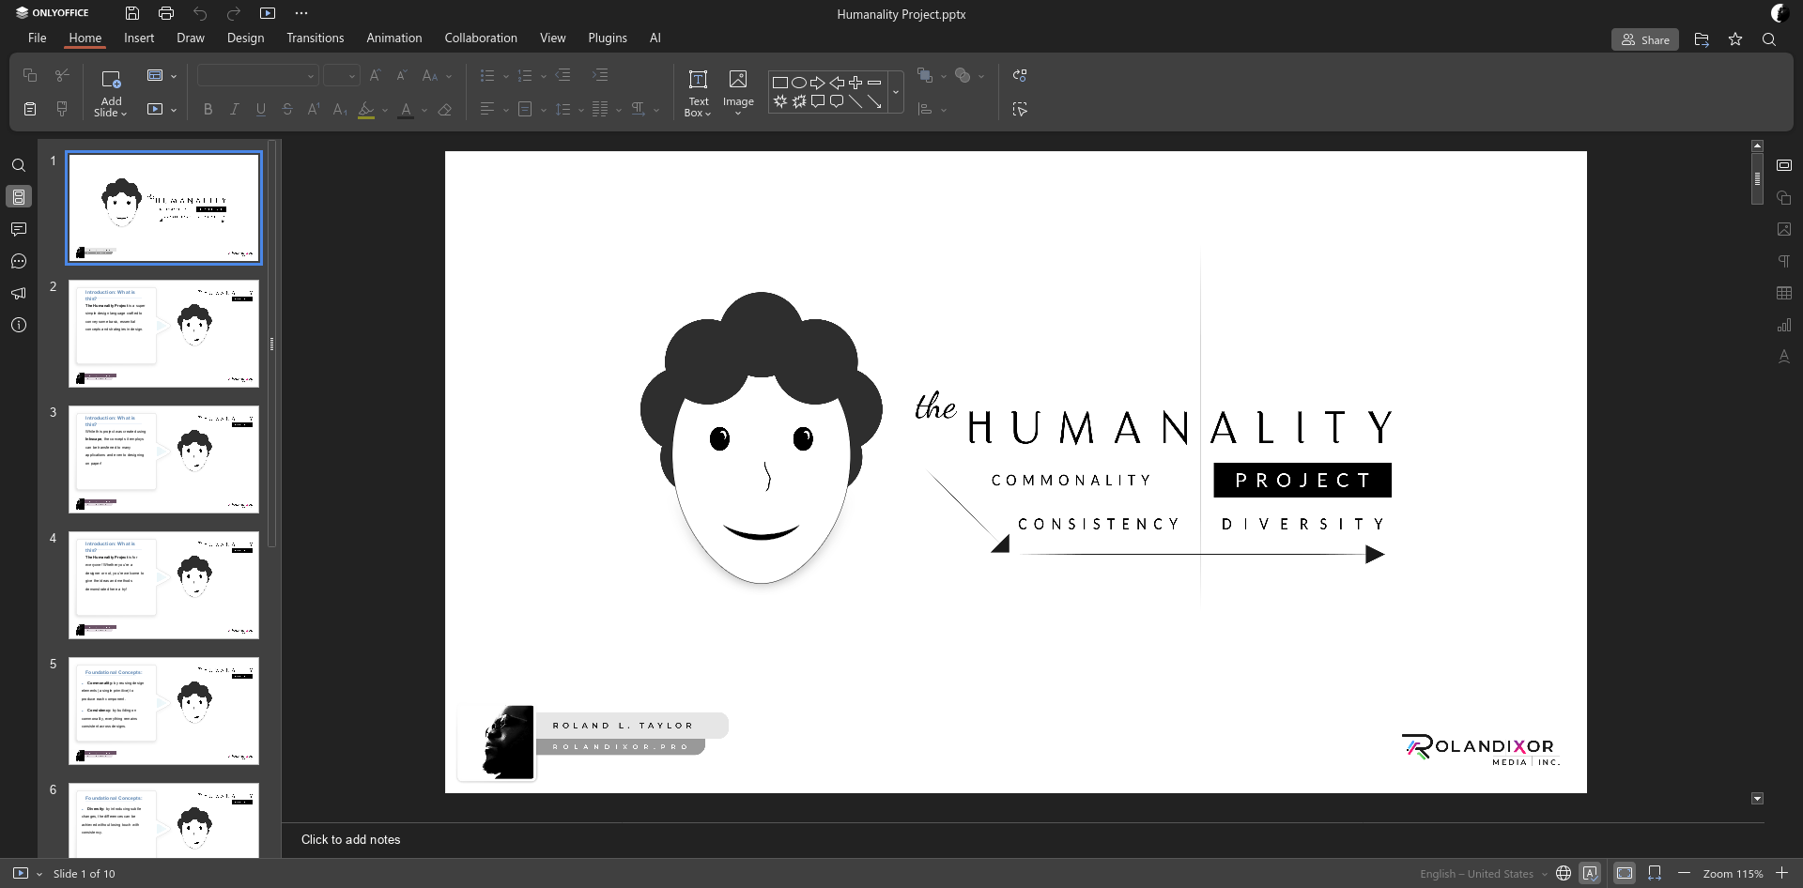1803x888 pixels.
Task: Open the Slide settings icon in right sidebar
Action: point(1784,165)
